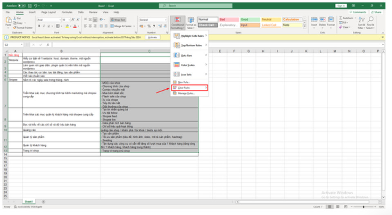Click the Insert cells icon

tap(314, 22)
